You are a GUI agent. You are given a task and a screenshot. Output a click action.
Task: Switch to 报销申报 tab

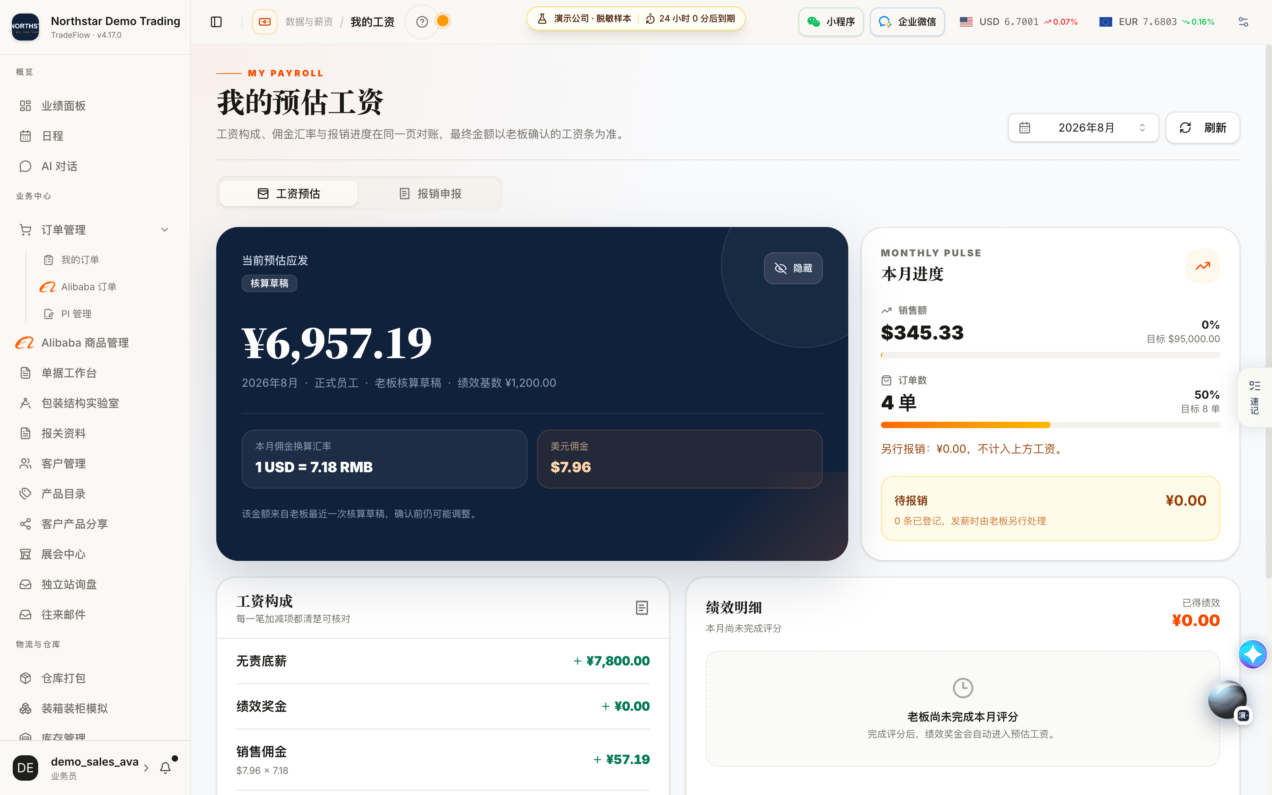click(x=430, y=194)
